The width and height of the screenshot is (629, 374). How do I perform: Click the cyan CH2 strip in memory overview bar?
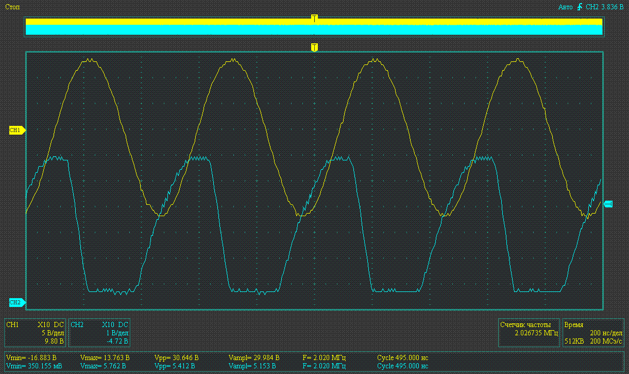point(314,30)
